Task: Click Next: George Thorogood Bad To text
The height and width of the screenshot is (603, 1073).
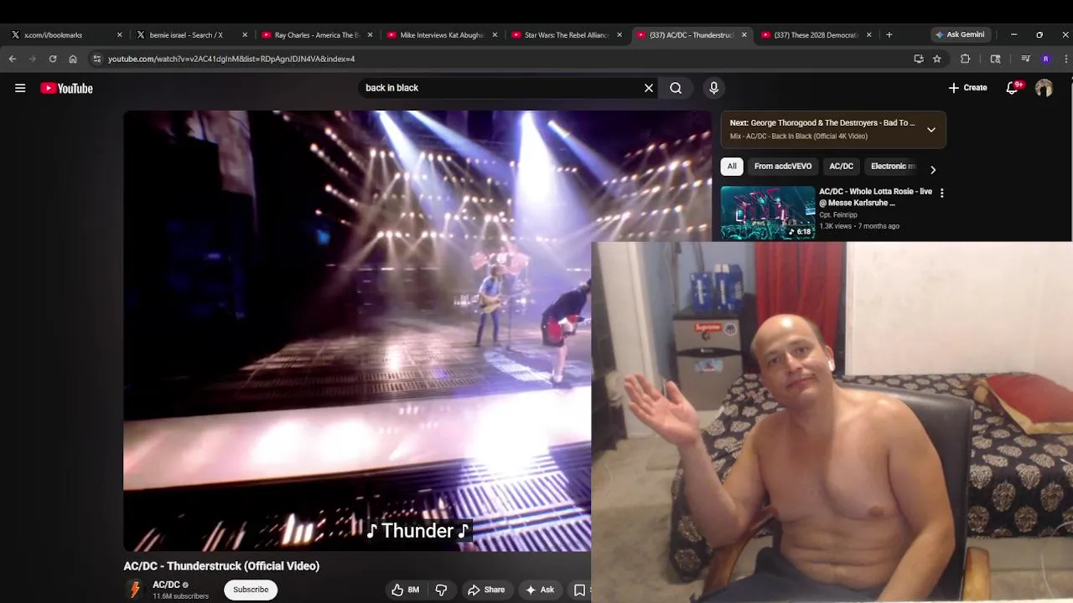Action: coord(822,123)
